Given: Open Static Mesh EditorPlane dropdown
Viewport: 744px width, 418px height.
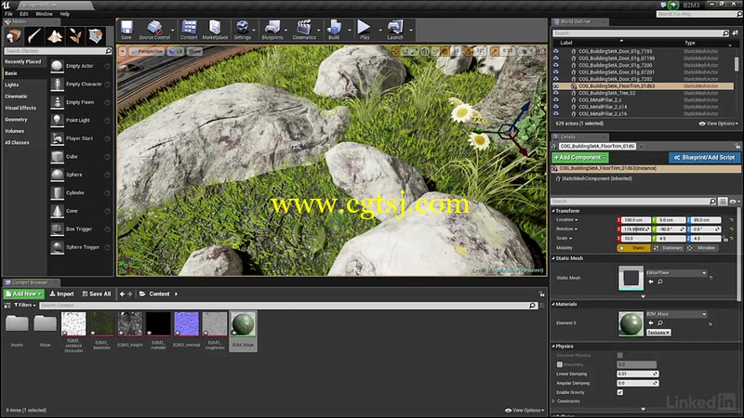Looking at the screenshot, I should tap(676, 273).
